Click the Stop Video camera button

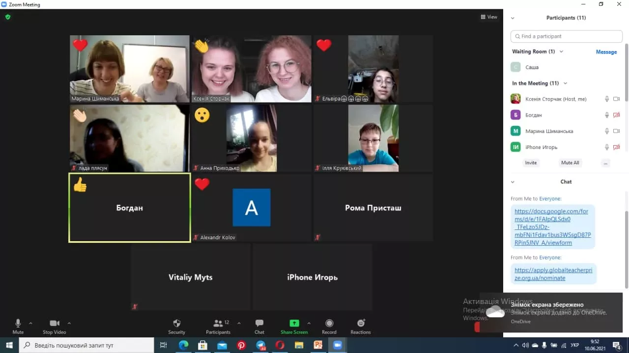tap(55, 326)
